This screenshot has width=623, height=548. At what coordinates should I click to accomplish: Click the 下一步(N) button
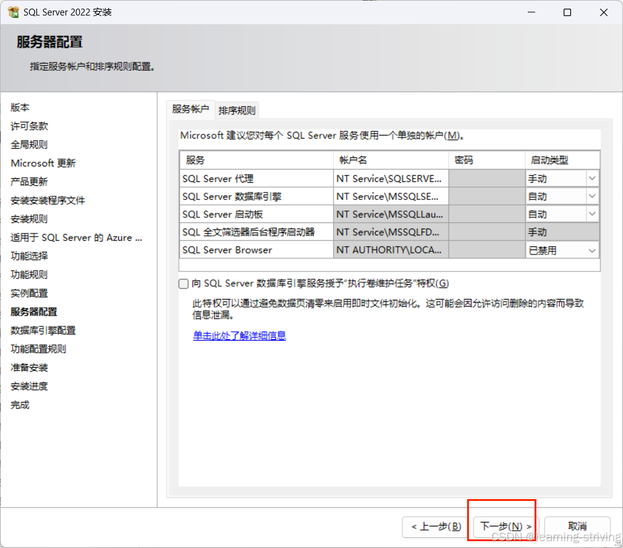coord(505,526)
